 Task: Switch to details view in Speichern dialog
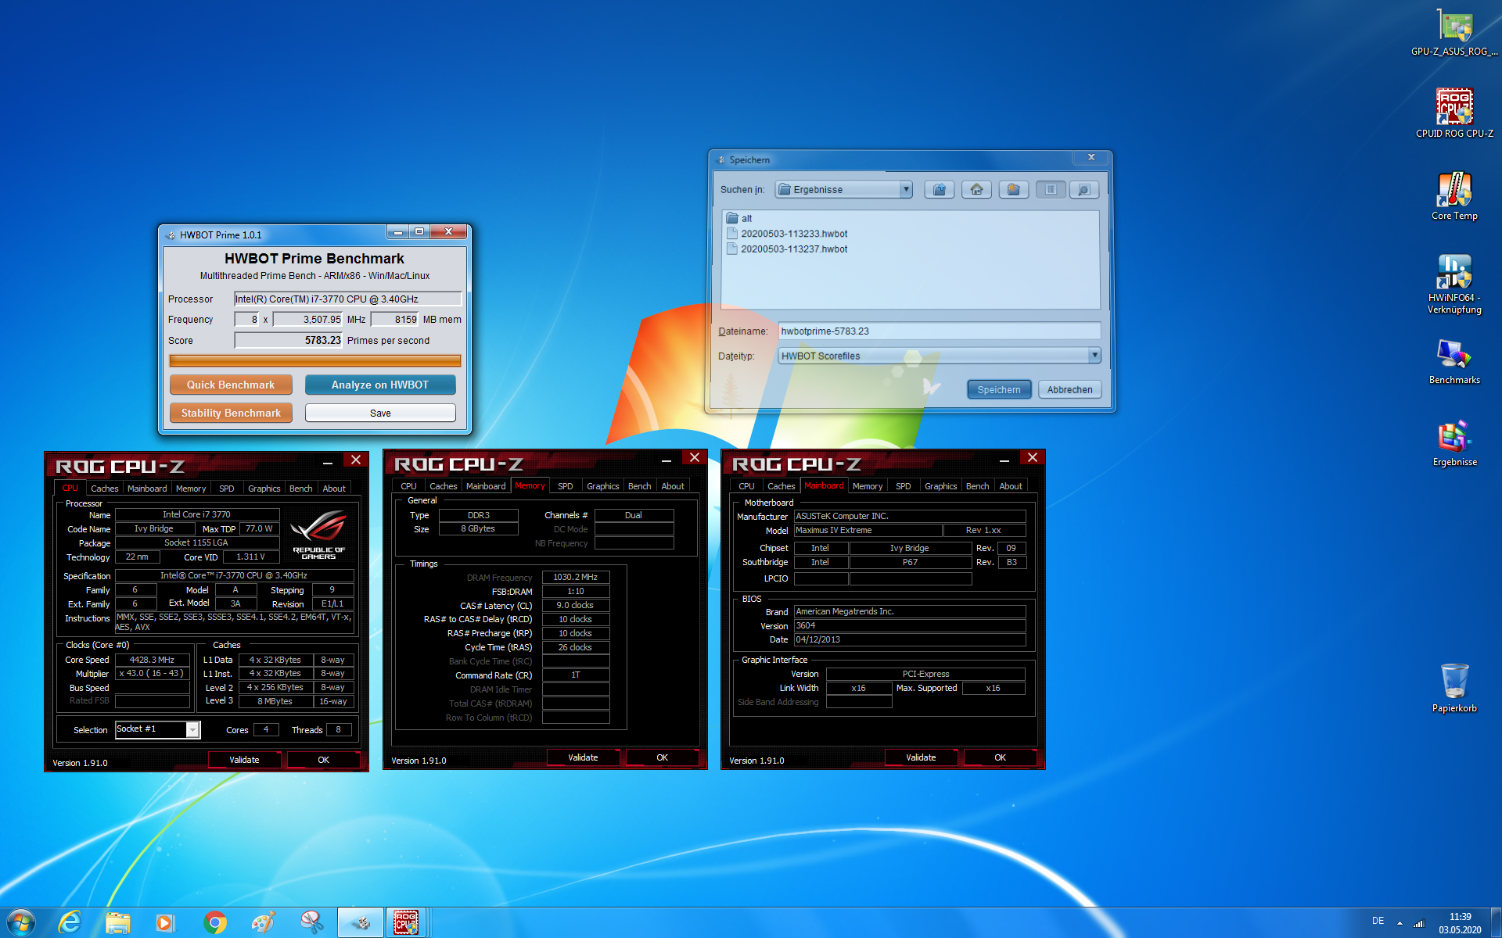click(1084, 190)
